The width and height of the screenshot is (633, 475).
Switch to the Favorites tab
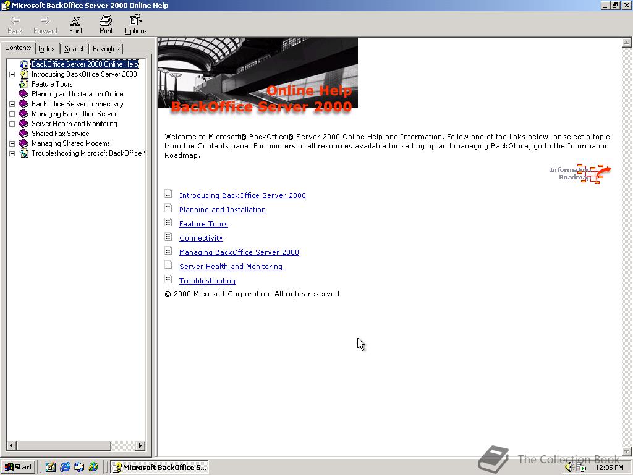pos(106,49)
